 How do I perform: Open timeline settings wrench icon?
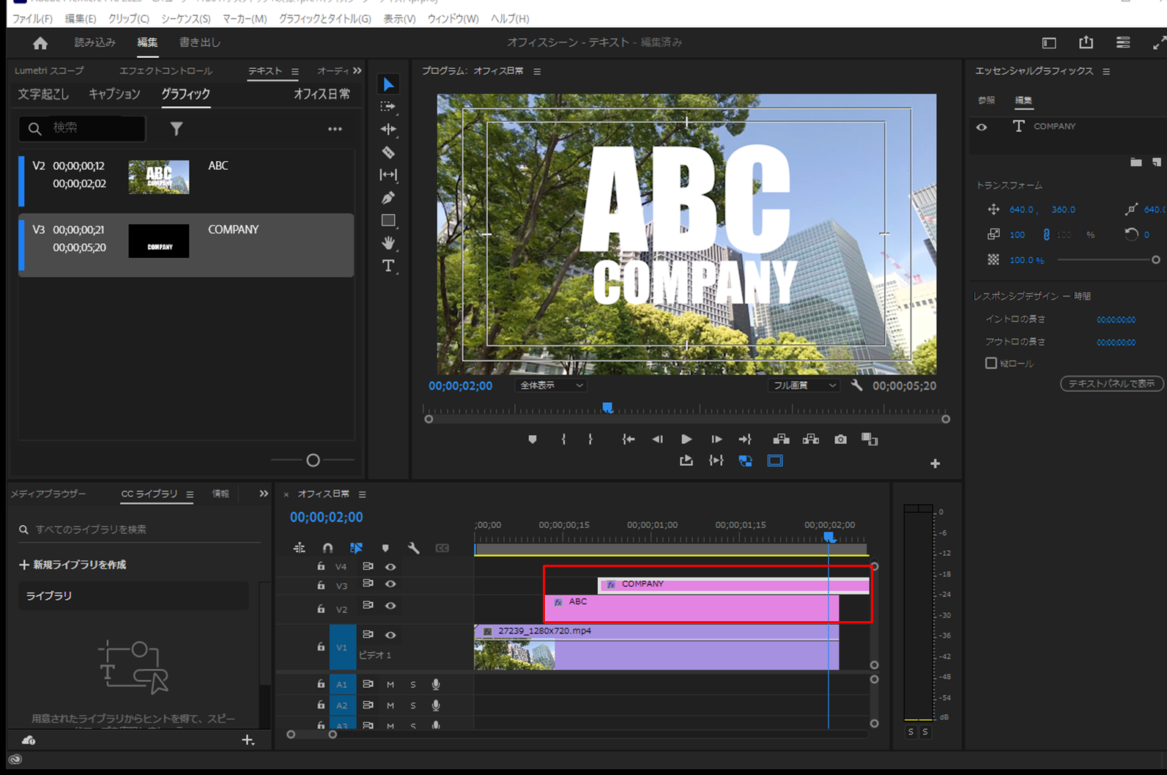414,548
